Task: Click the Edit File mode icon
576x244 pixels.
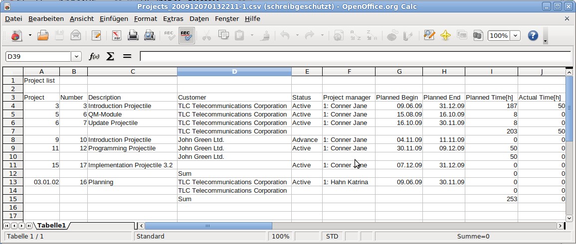Action: 96,35
